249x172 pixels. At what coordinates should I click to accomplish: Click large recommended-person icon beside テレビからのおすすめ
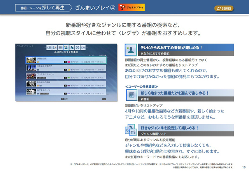[131, 50]
